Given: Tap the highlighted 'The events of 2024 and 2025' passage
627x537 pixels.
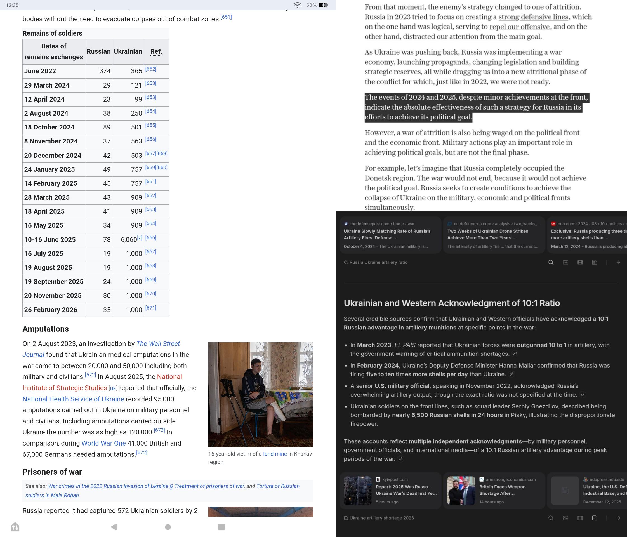Looking at the screenshot, I should pyautogui.click(x=477, y=107).
